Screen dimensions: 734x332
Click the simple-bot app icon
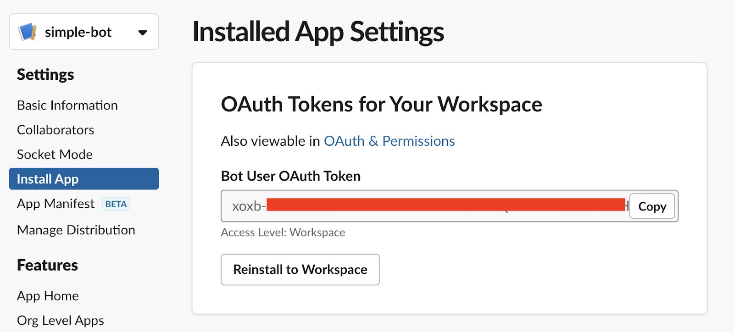[27, 32]
